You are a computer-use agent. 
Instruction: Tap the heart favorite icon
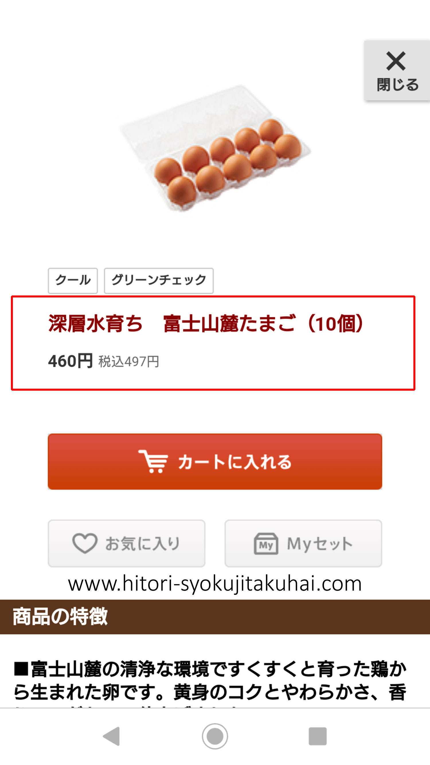(x=85, y=543)
